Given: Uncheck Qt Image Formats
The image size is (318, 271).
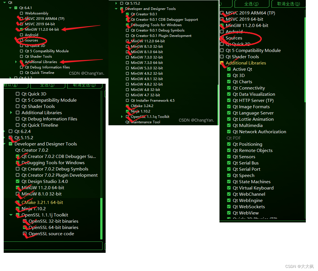Looking at the screenshot, I should 229,107.
